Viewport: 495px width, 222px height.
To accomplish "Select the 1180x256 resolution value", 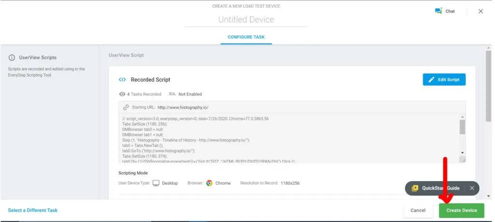I will coord(290,183).
